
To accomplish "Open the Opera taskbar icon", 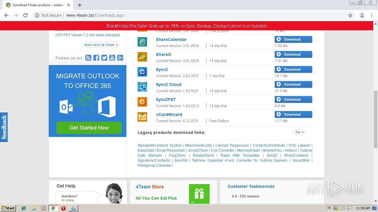I will [63, 208].
